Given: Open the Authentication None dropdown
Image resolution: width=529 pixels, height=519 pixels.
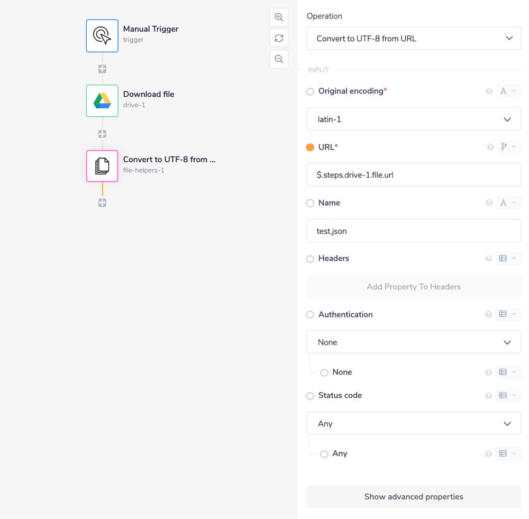Looking at the screenshot, I should click(414, 342).
